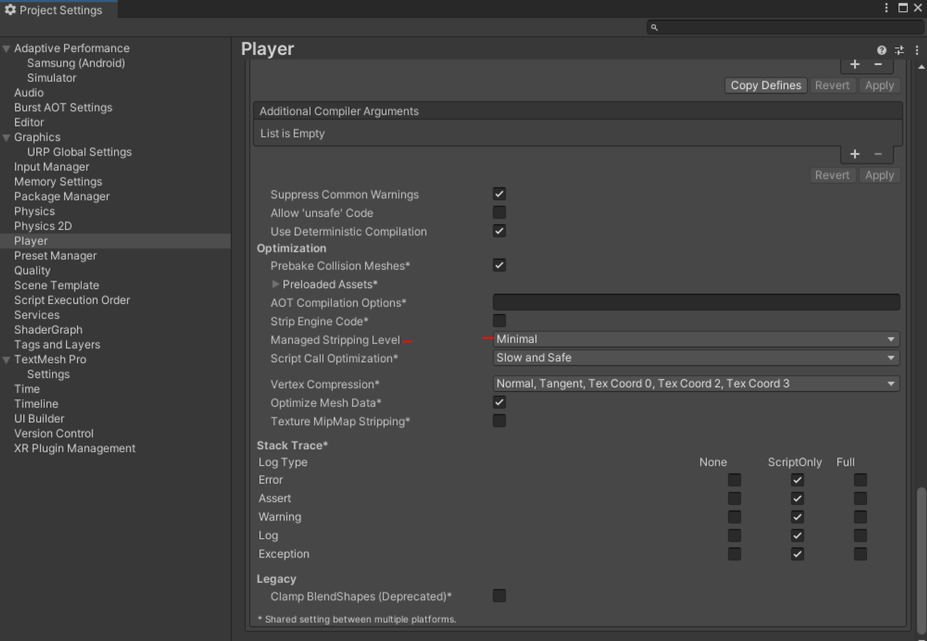The height and width of the screenshot is (641, 927).
Task: Click the search magnifier icon
Action: pos(654,27)
